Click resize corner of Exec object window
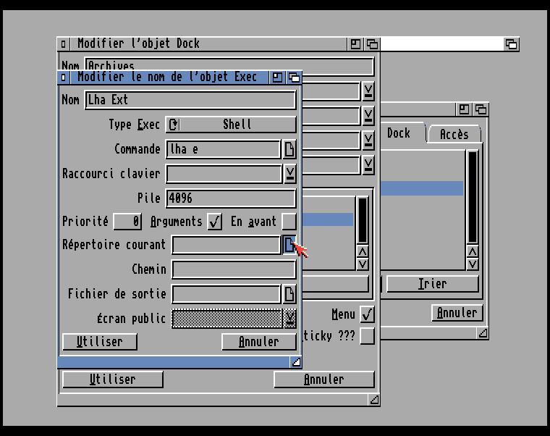 click(x=296, y=361)
